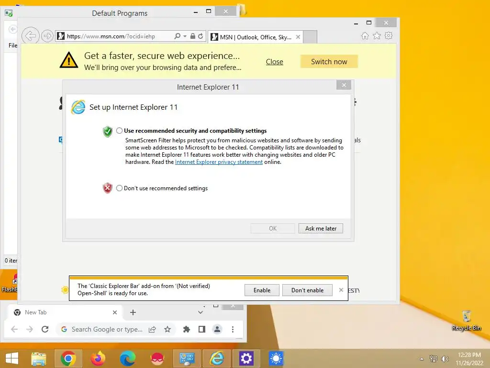Open blue sun taskbar app
Viewport: 490px width, 368px height.
pyautogui.click(x=276, y=358)
